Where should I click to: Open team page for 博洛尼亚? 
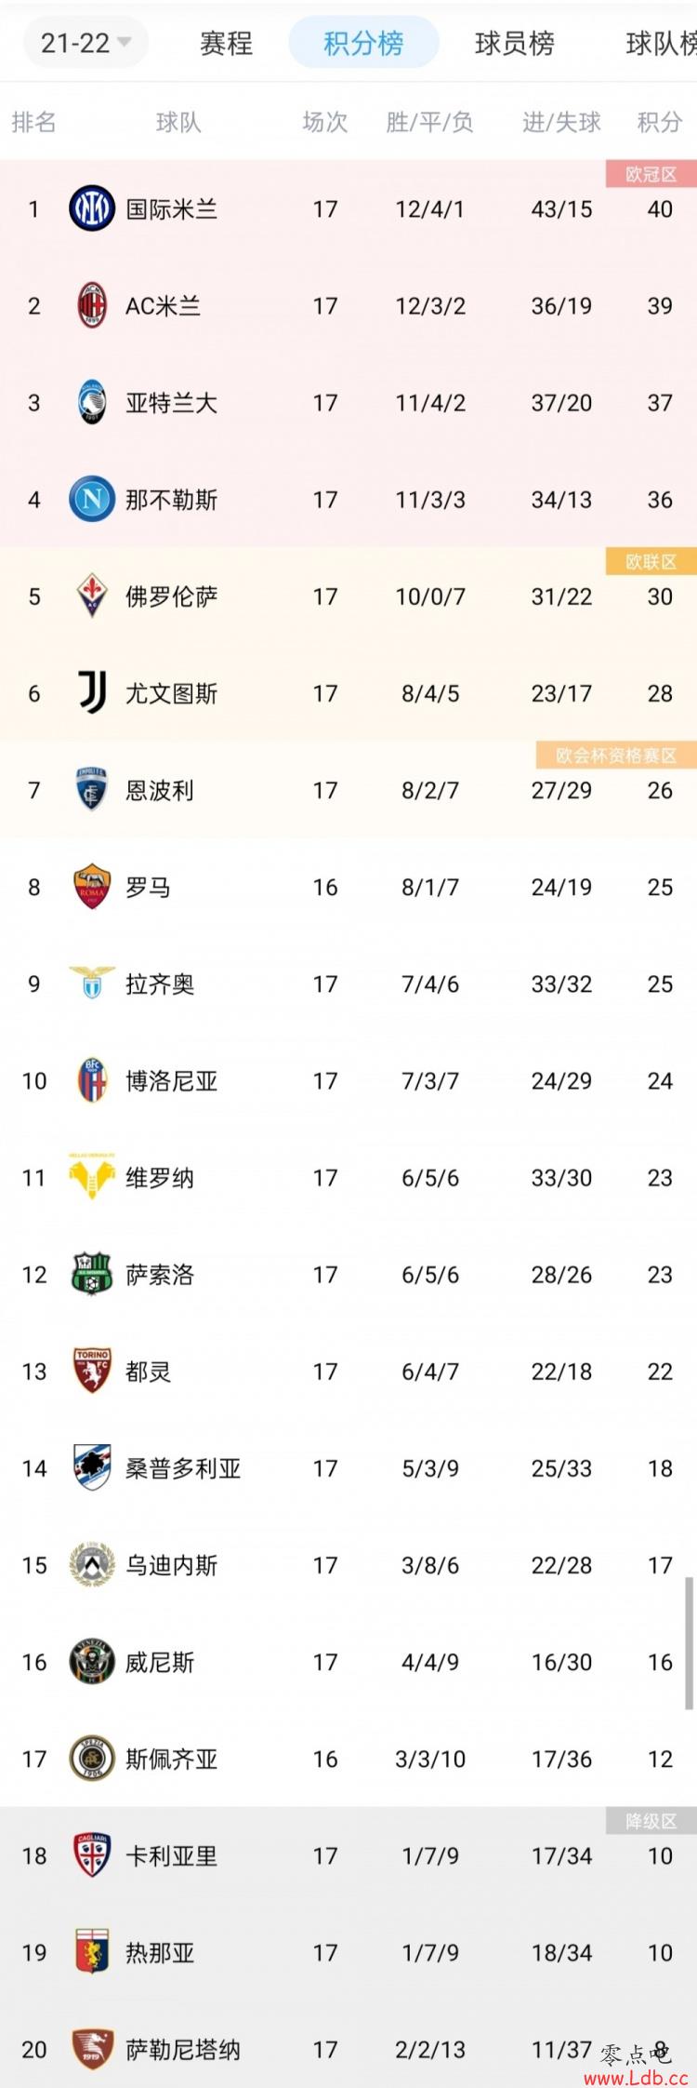pos(172,1080)
